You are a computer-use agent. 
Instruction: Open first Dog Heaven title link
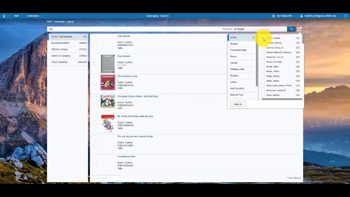tap(124, 36)
